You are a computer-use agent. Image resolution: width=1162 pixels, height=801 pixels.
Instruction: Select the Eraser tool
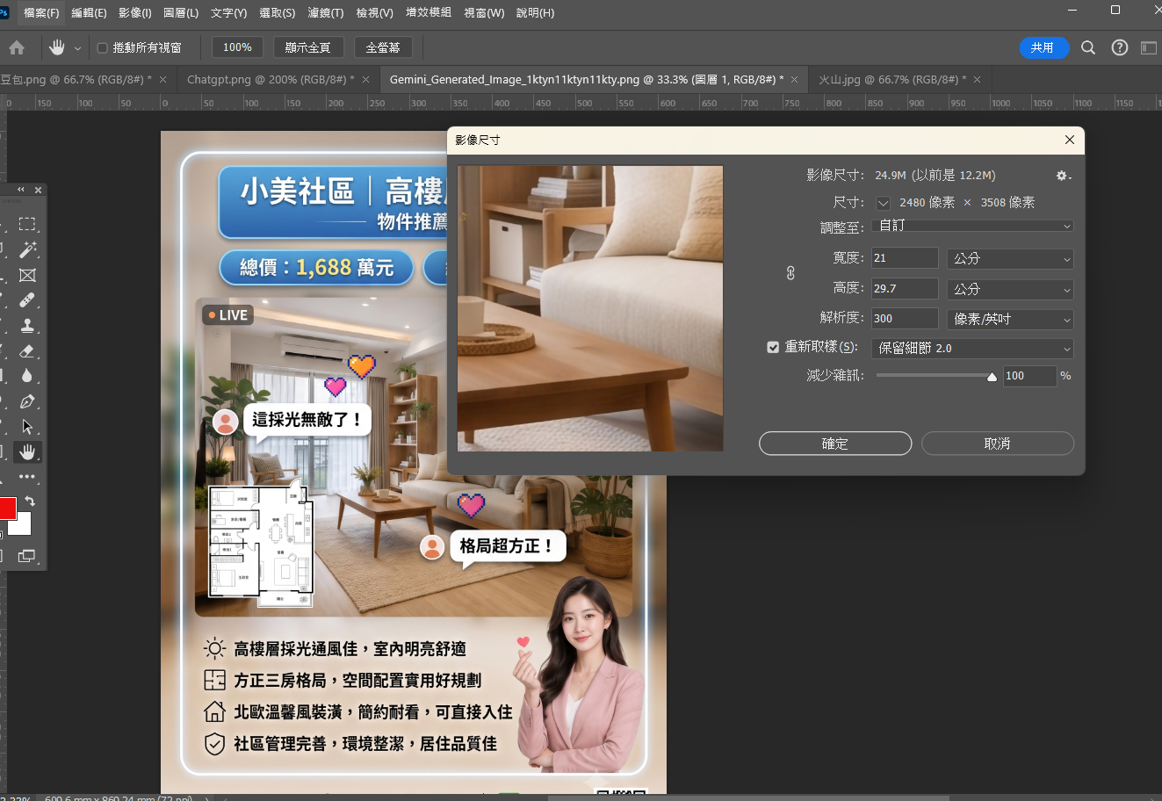(27, 351)
